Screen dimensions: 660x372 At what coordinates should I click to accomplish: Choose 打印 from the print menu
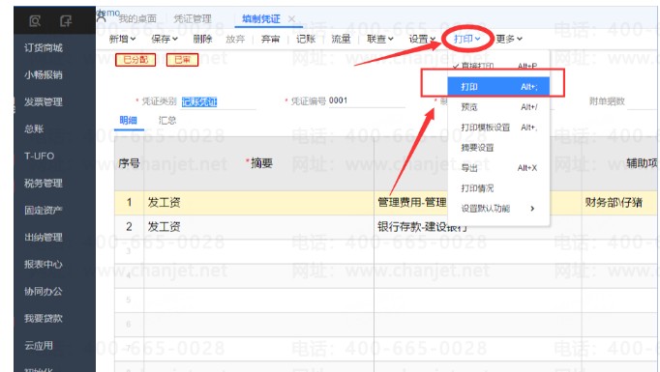(x=498, y=87)
